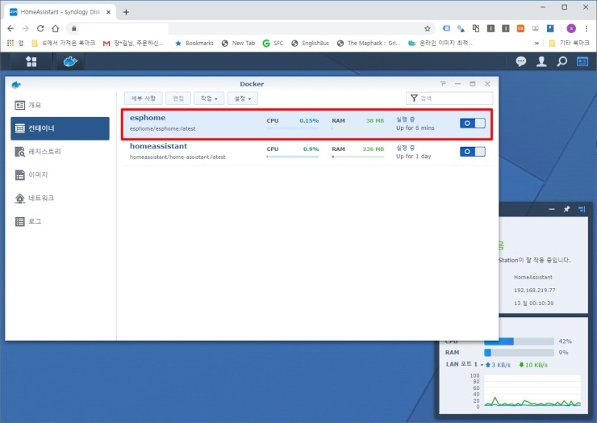Open the 레지스트리 registry section
The width and height of the screenshot is (597, 423).
pos(60,152)
